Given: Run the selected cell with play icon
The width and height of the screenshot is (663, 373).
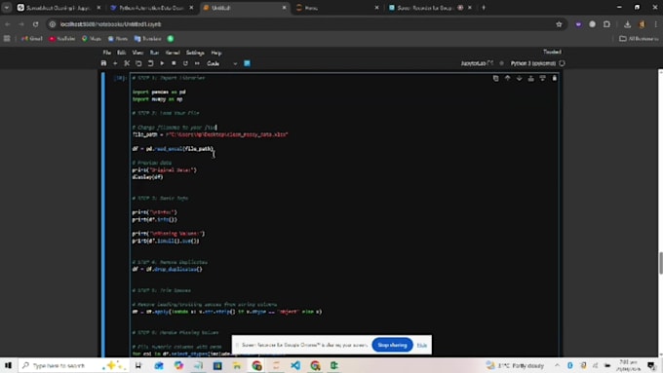Looking at the screenshot, I should tap(162, 63).
